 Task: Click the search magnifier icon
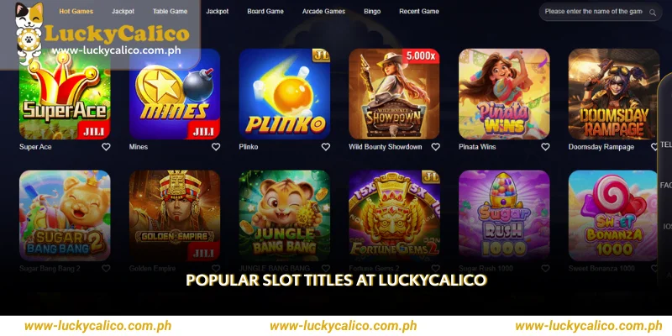click(x=653, y=13)
